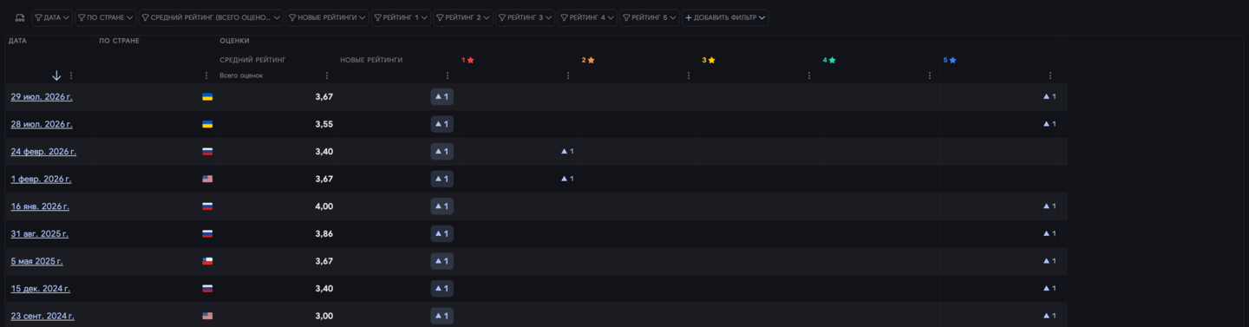Click the Средний рейтинг column header
The width and height of the screenshot is (1249, 327).
(253, 60)
